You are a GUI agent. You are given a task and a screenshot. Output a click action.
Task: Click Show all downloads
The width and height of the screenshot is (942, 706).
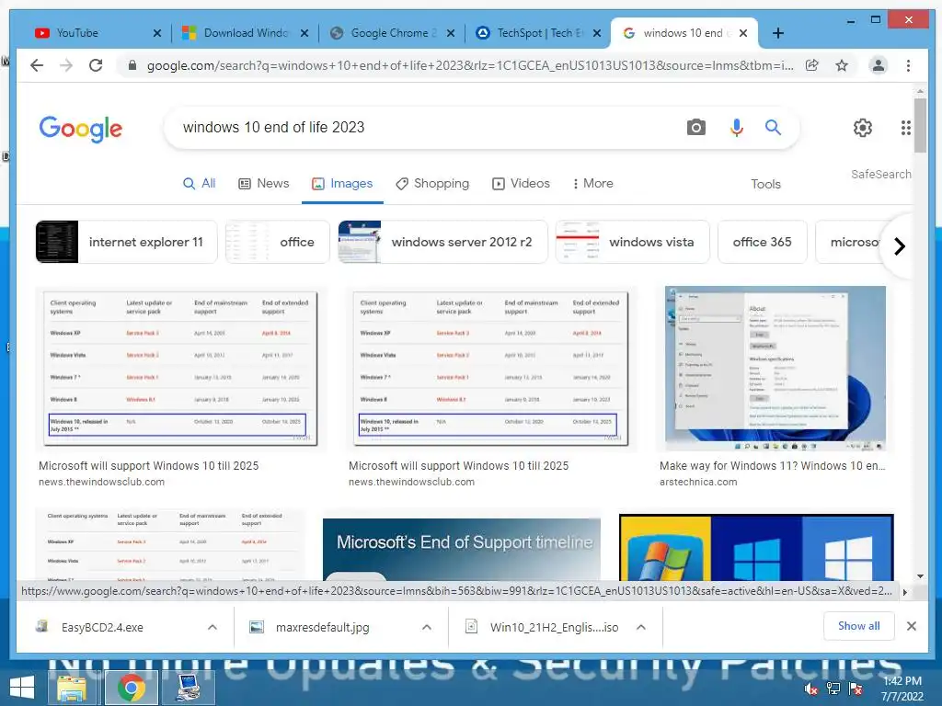coord(859,626)
